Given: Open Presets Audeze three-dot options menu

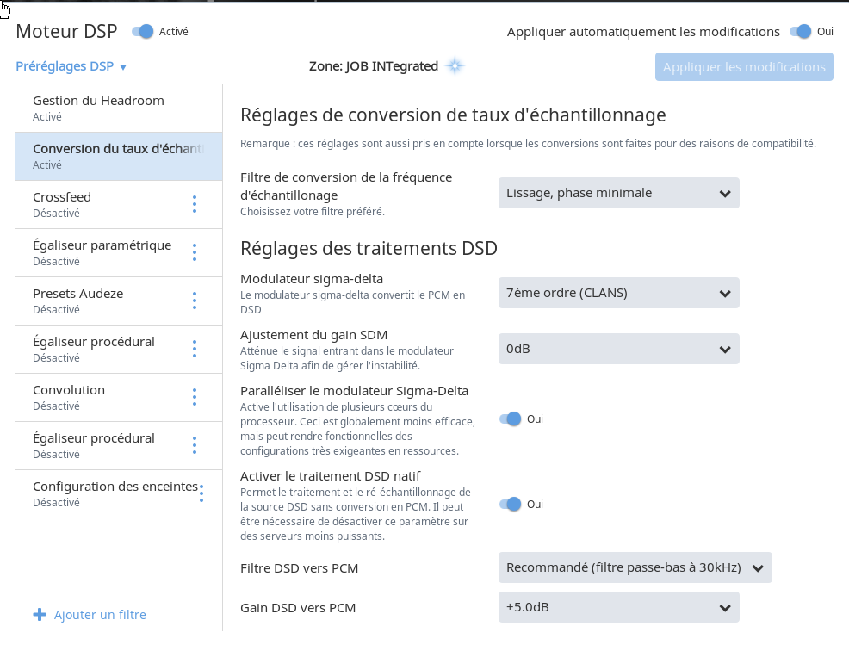Looking at the screenshot, I should pos(195,301).
